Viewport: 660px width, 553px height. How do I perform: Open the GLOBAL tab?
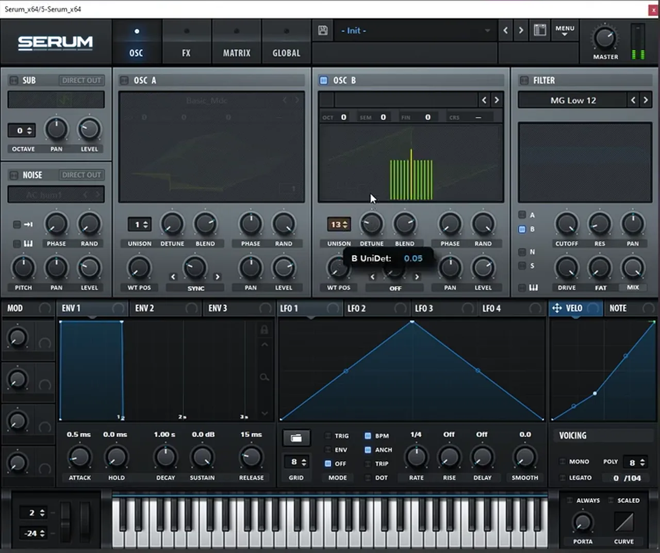pos(286,42)
